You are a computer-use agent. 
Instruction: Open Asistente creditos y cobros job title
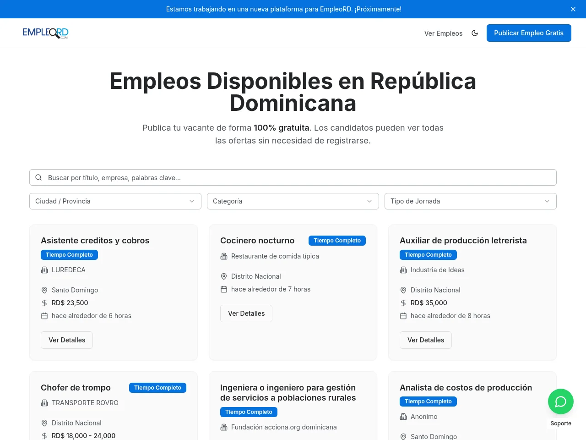point(95,241)
